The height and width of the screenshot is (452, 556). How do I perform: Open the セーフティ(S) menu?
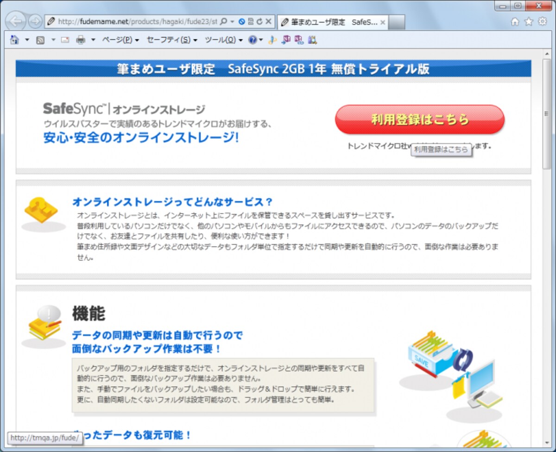[172, 40]
